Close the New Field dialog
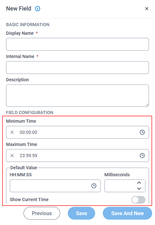Image resolution: width=155 pixels, height=225 pixels. [146, 9]
